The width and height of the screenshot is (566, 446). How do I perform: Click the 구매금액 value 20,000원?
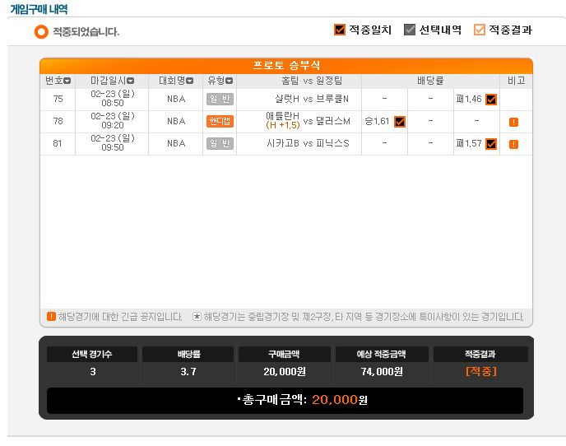285,372
